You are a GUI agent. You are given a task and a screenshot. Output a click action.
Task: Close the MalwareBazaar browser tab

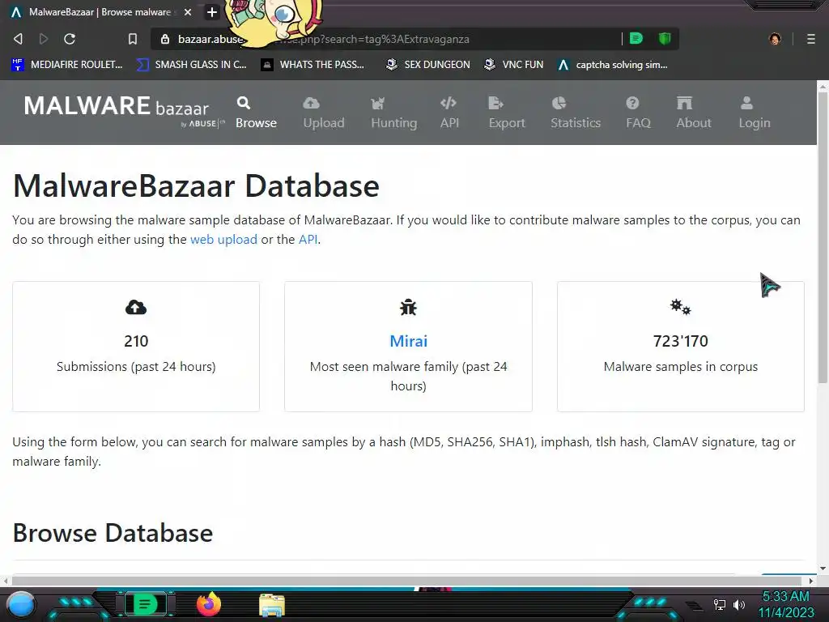click(x=187, y=11)
